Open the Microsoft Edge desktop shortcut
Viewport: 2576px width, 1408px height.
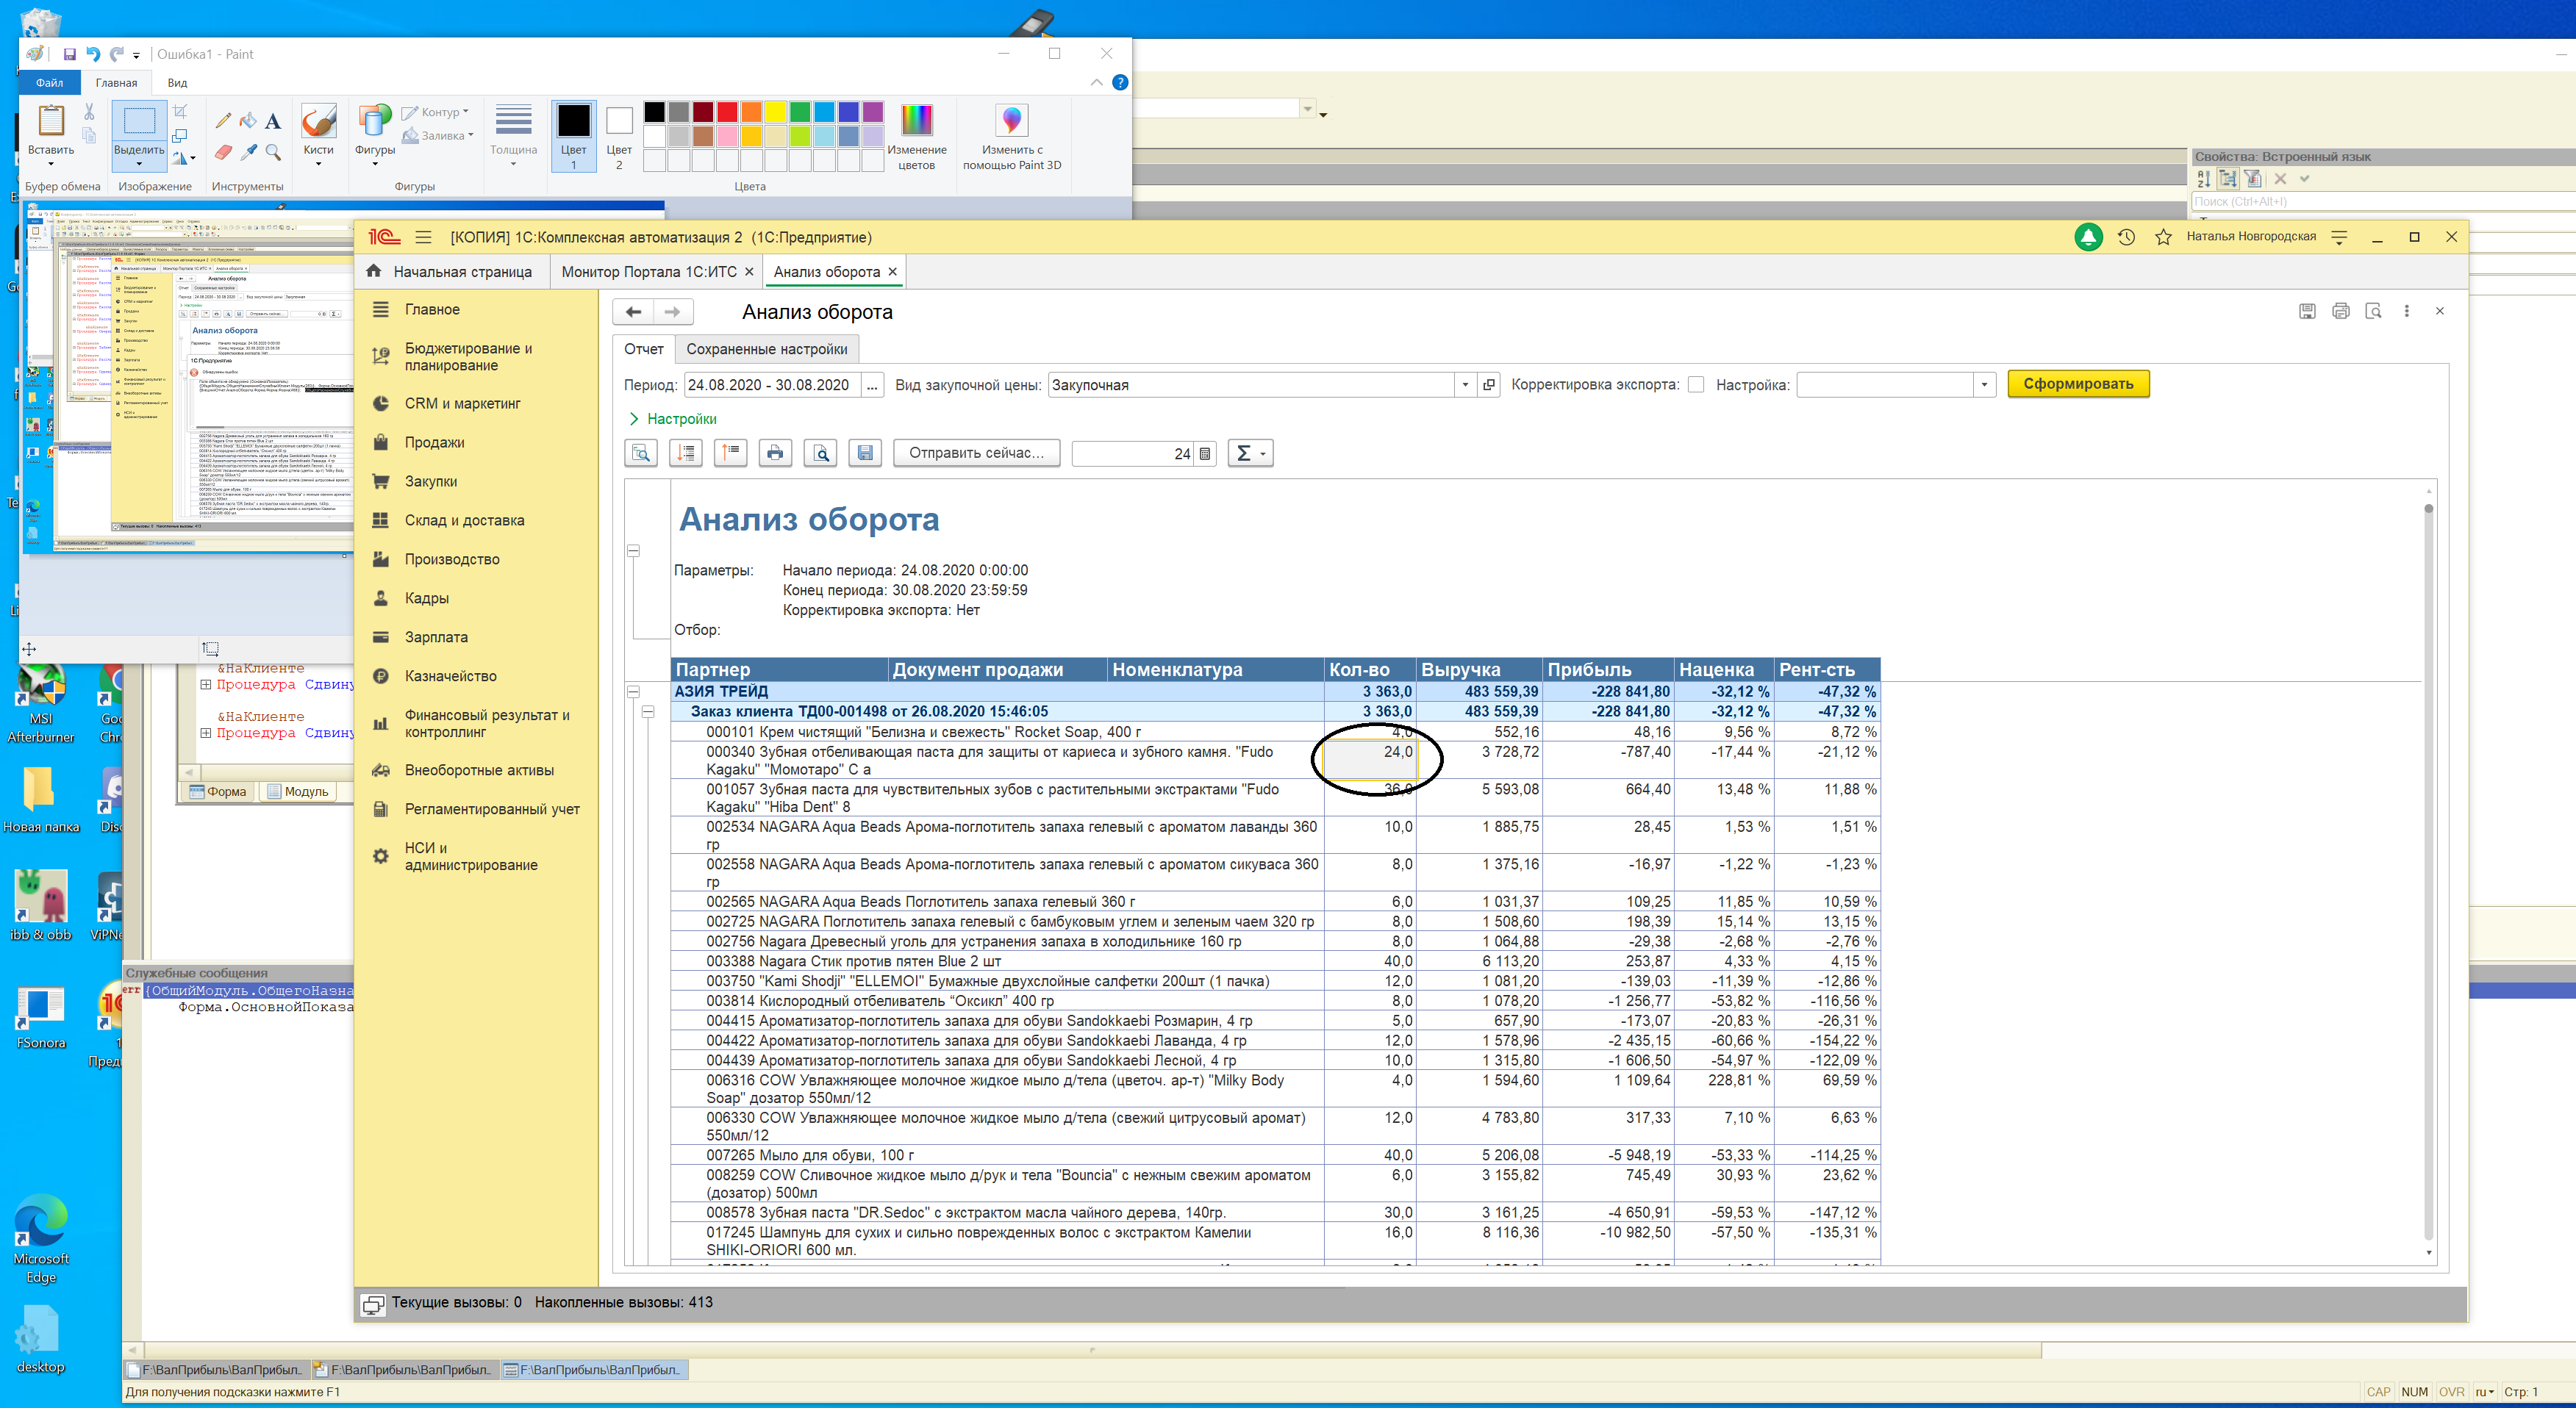coord(41,1239)
